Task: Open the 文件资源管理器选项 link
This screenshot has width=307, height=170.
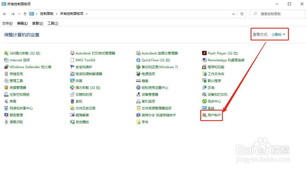Action: pos(157,108)
